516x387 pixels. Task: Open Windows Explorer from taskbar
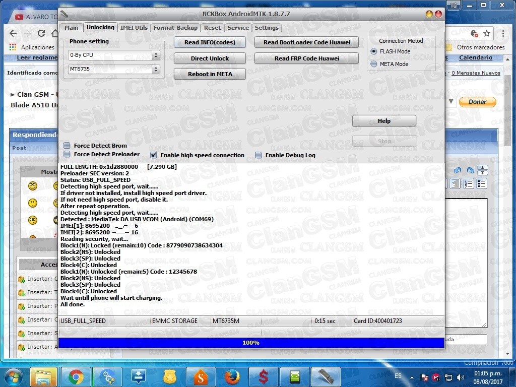coord(43,377)
